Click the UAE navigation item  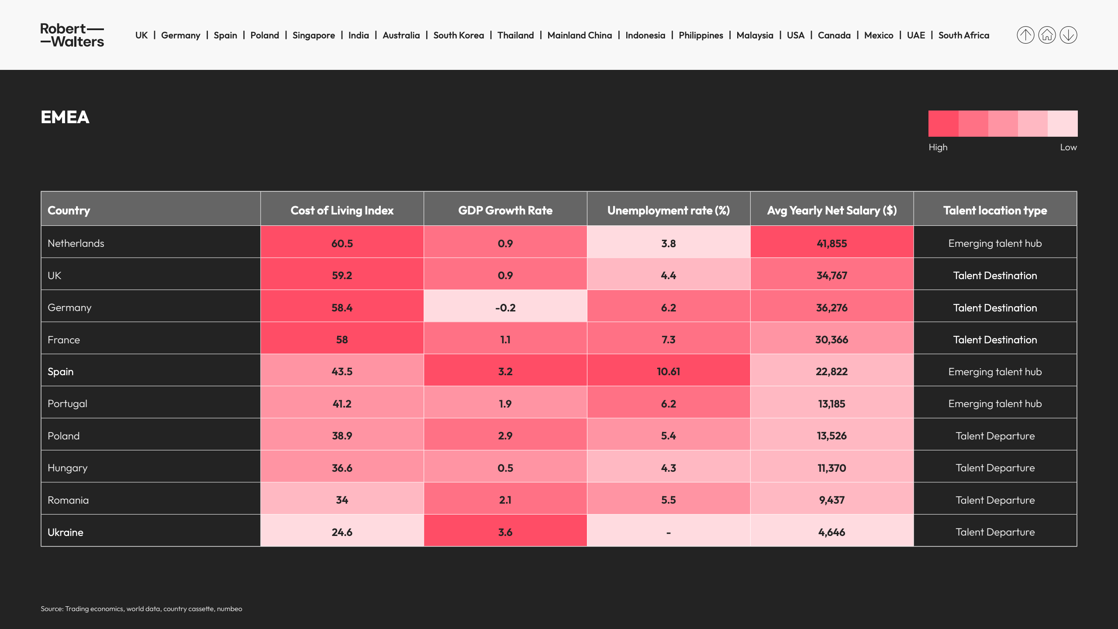tap(916, 35)
